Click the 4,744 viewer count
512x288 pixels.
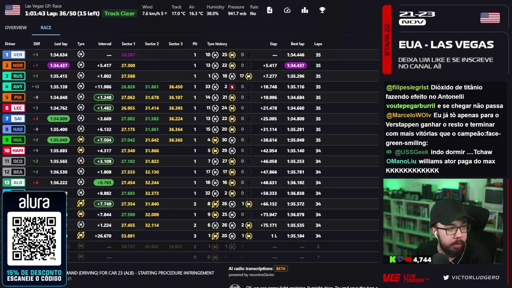click(422, 260)
